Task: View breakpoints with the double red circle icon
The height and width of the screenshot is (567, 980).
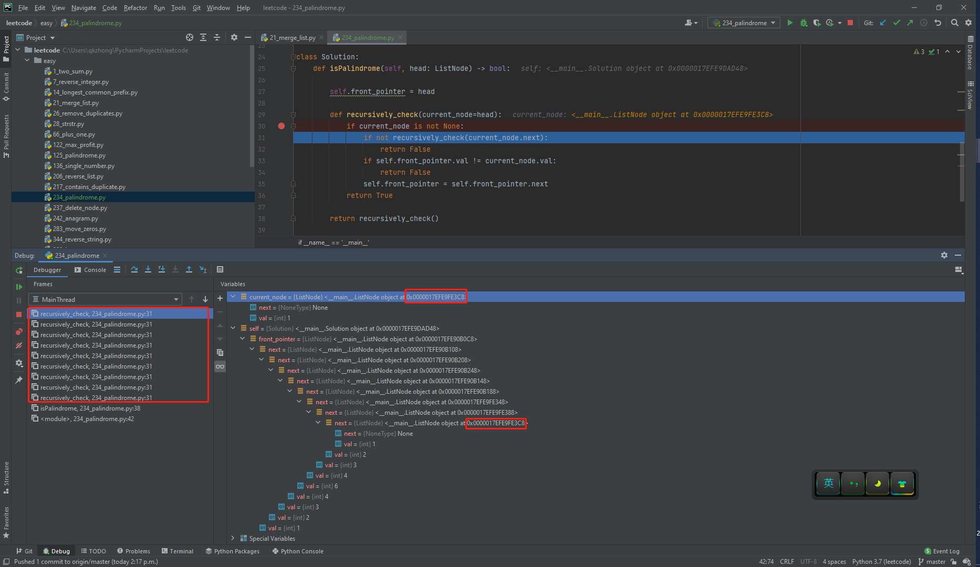Action: click(x=19, y=331)
